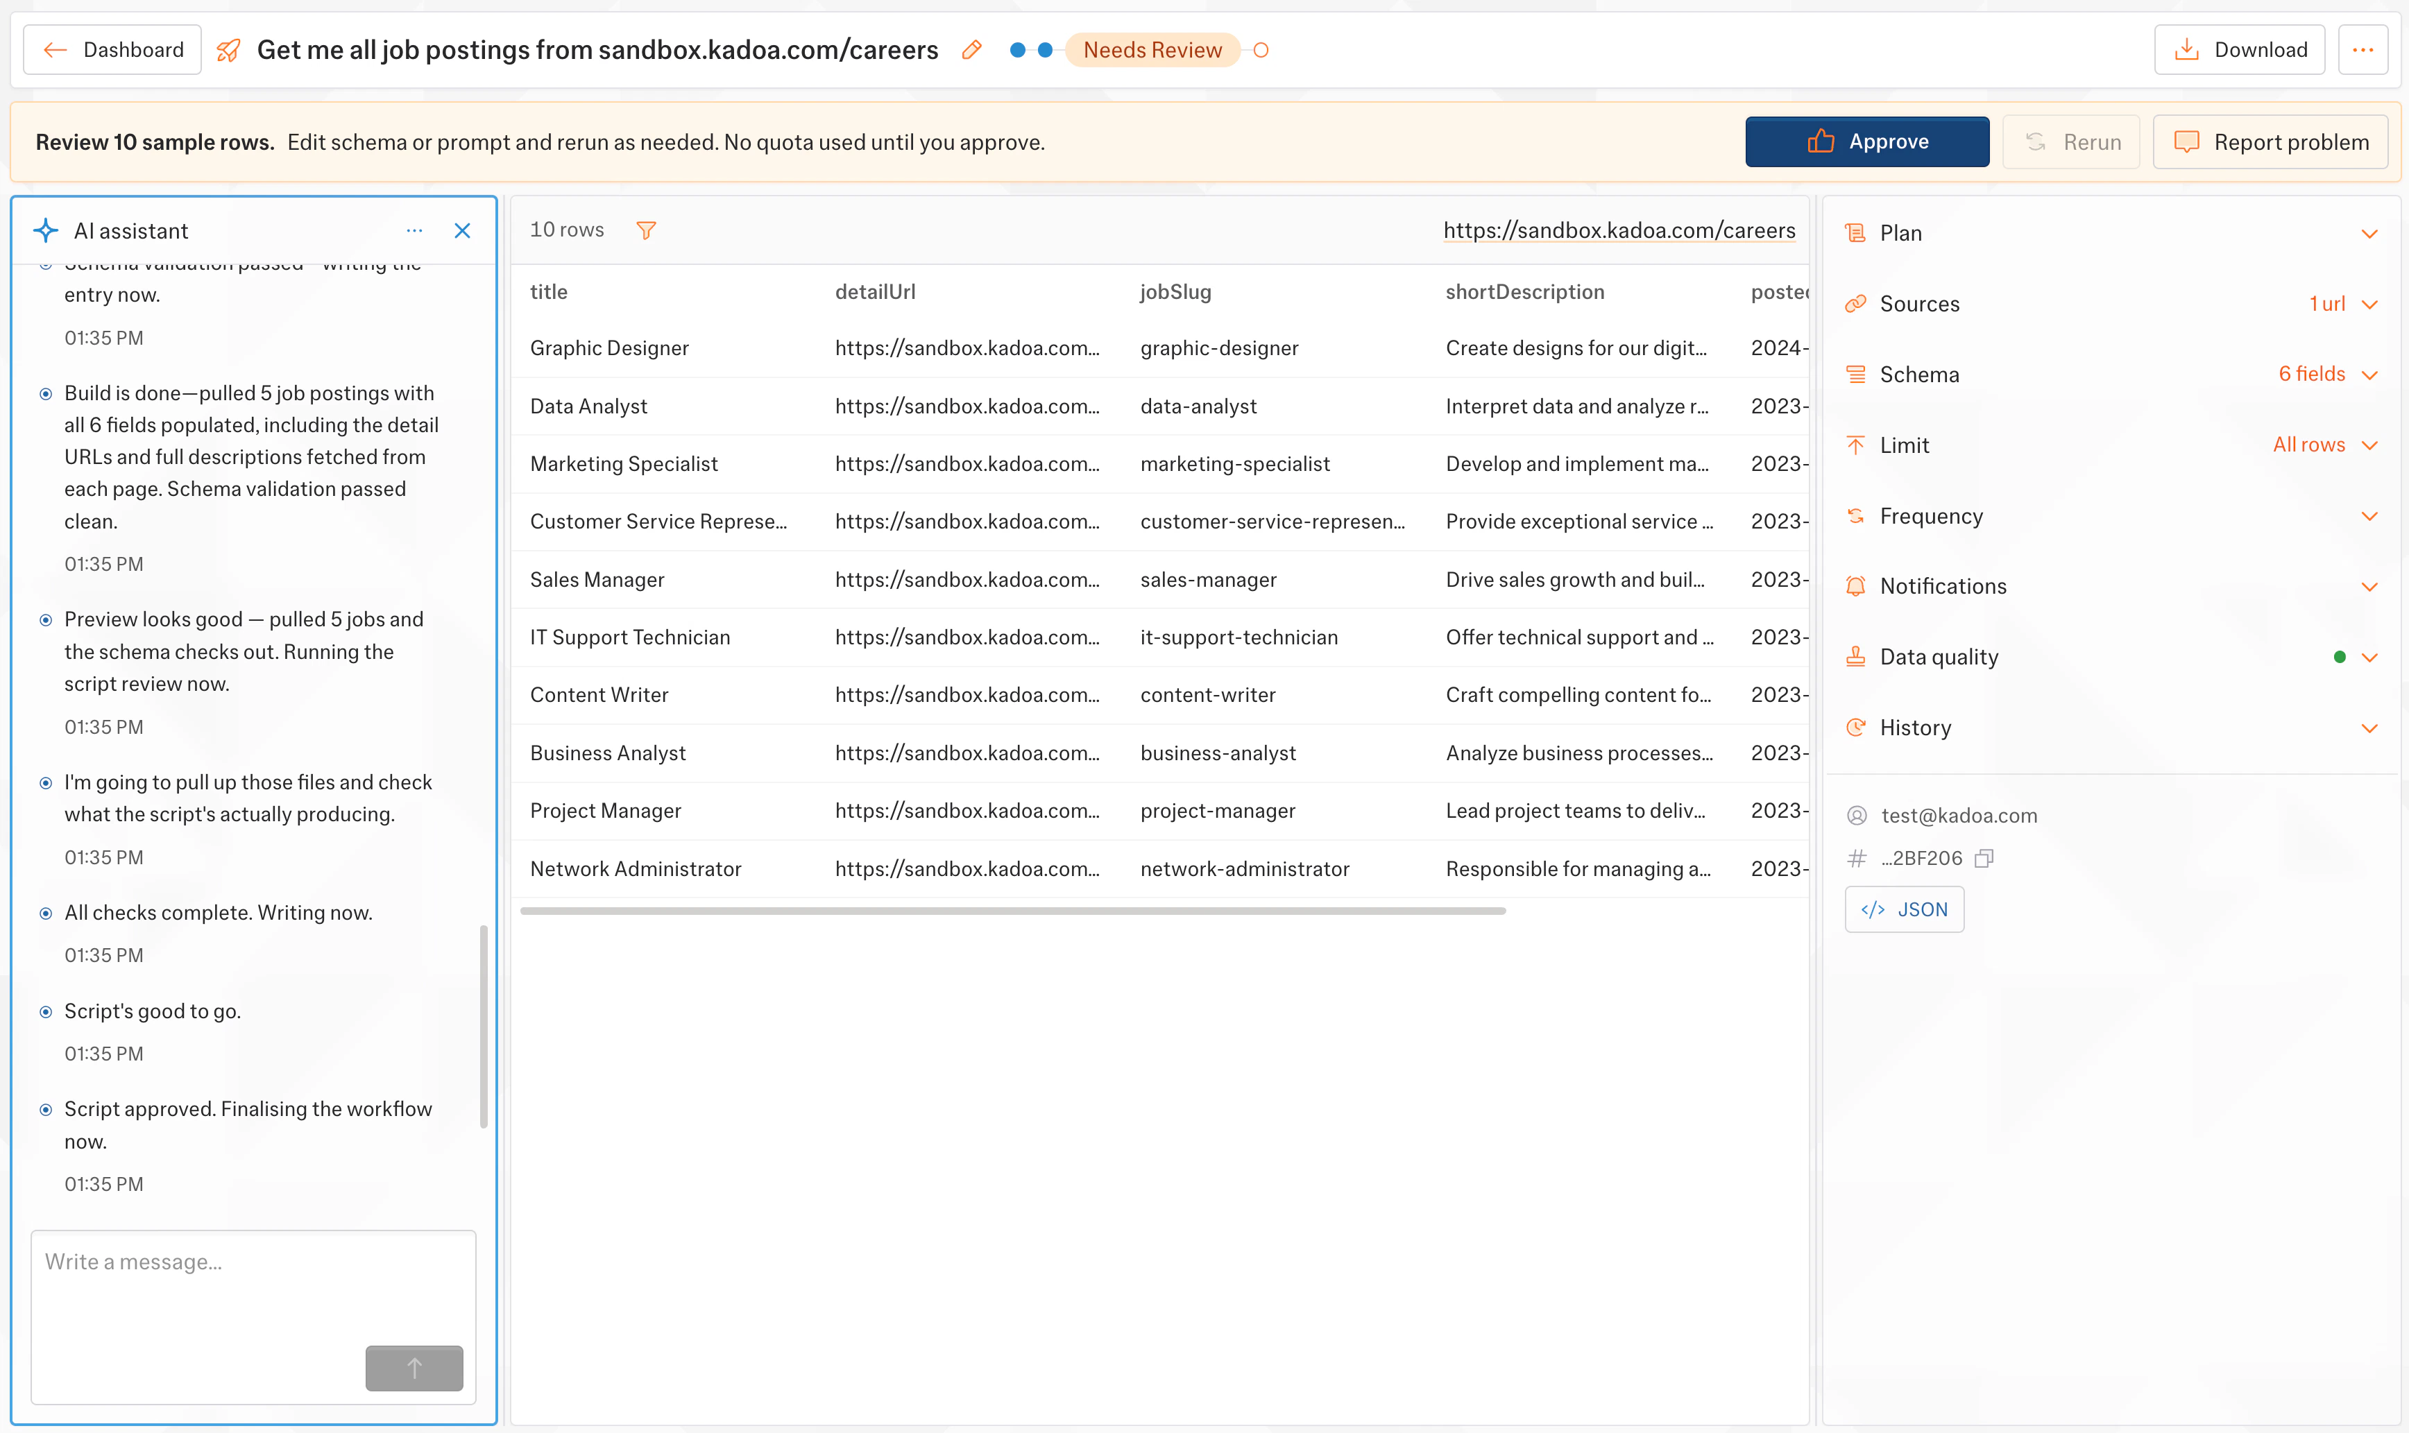Expand the Limit section chevron

pyautogui.click(x=2369, y=445)
